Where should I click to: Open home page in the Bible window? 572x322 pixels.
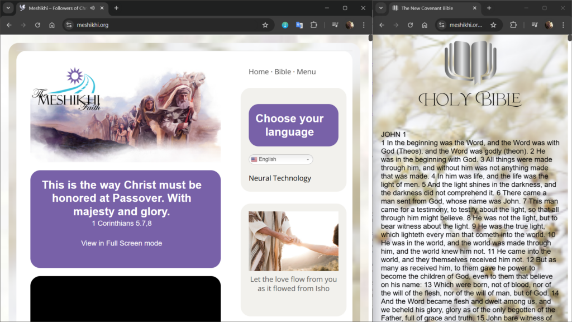(425, 25)
